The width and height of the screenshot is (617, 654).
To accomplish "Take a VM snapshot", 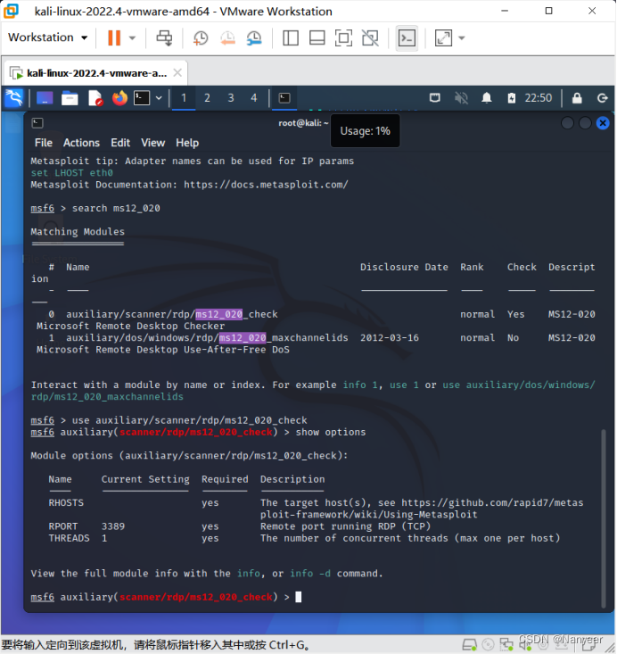I will coord(201,38).
